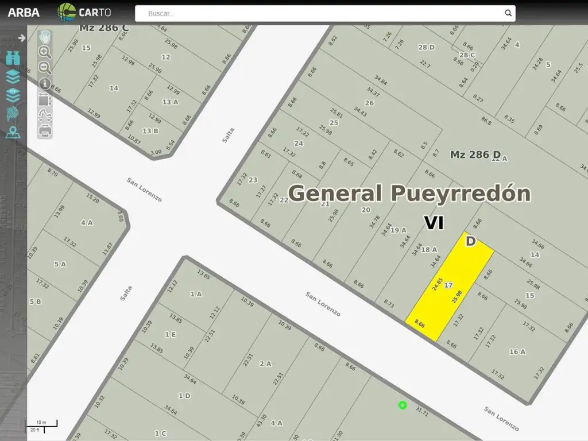The width and height of the screenshot is (588, 441).
Task: Click parcel 20 on the map
Action: click(365, 210)
